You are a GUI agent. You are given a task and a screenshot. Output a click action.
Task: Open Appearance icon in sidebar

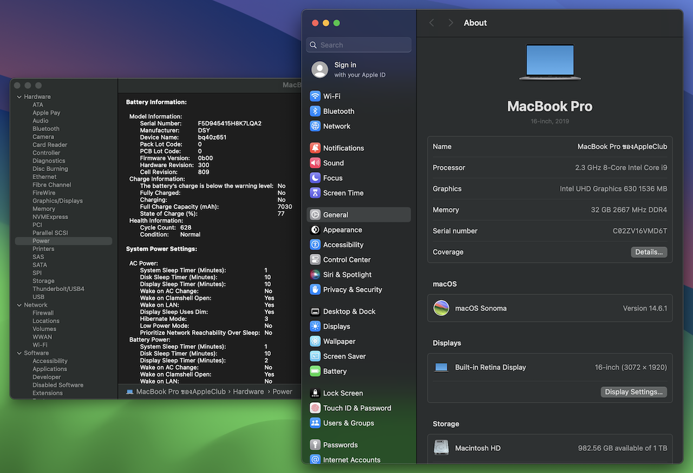(x=315, y=230)
